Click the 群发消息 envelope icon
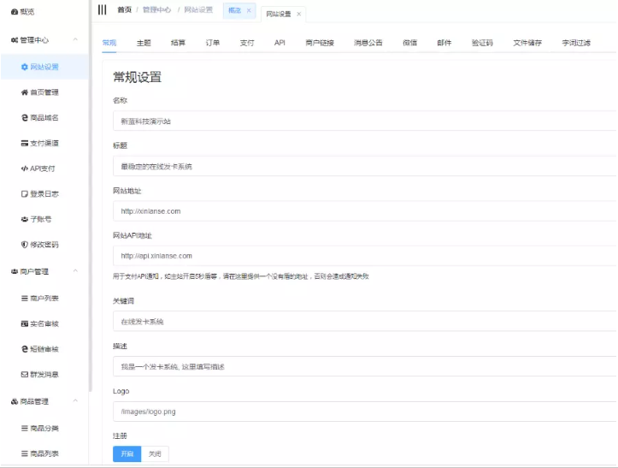This screenshot has height=468, width=618. [x=24, y=375]
